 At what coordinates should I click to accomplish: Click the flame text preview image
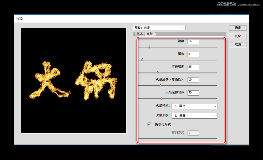point(73,81)
